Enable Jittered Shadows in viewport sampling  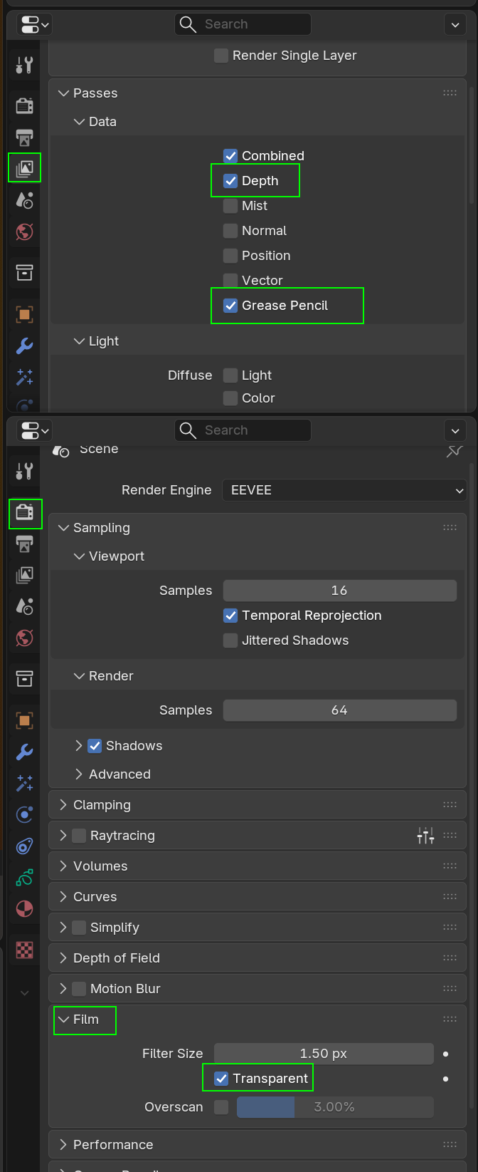[x=230, y=641]
